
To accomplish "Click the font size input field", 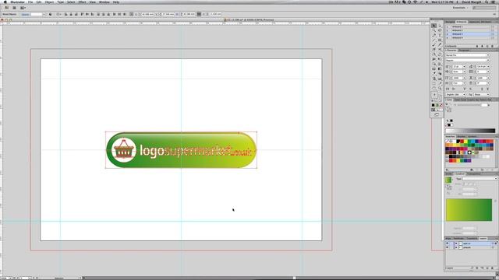I will [x=458, y=66].
